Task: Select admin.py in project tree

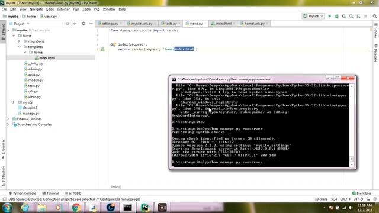Action: click(x=35, y=69)
